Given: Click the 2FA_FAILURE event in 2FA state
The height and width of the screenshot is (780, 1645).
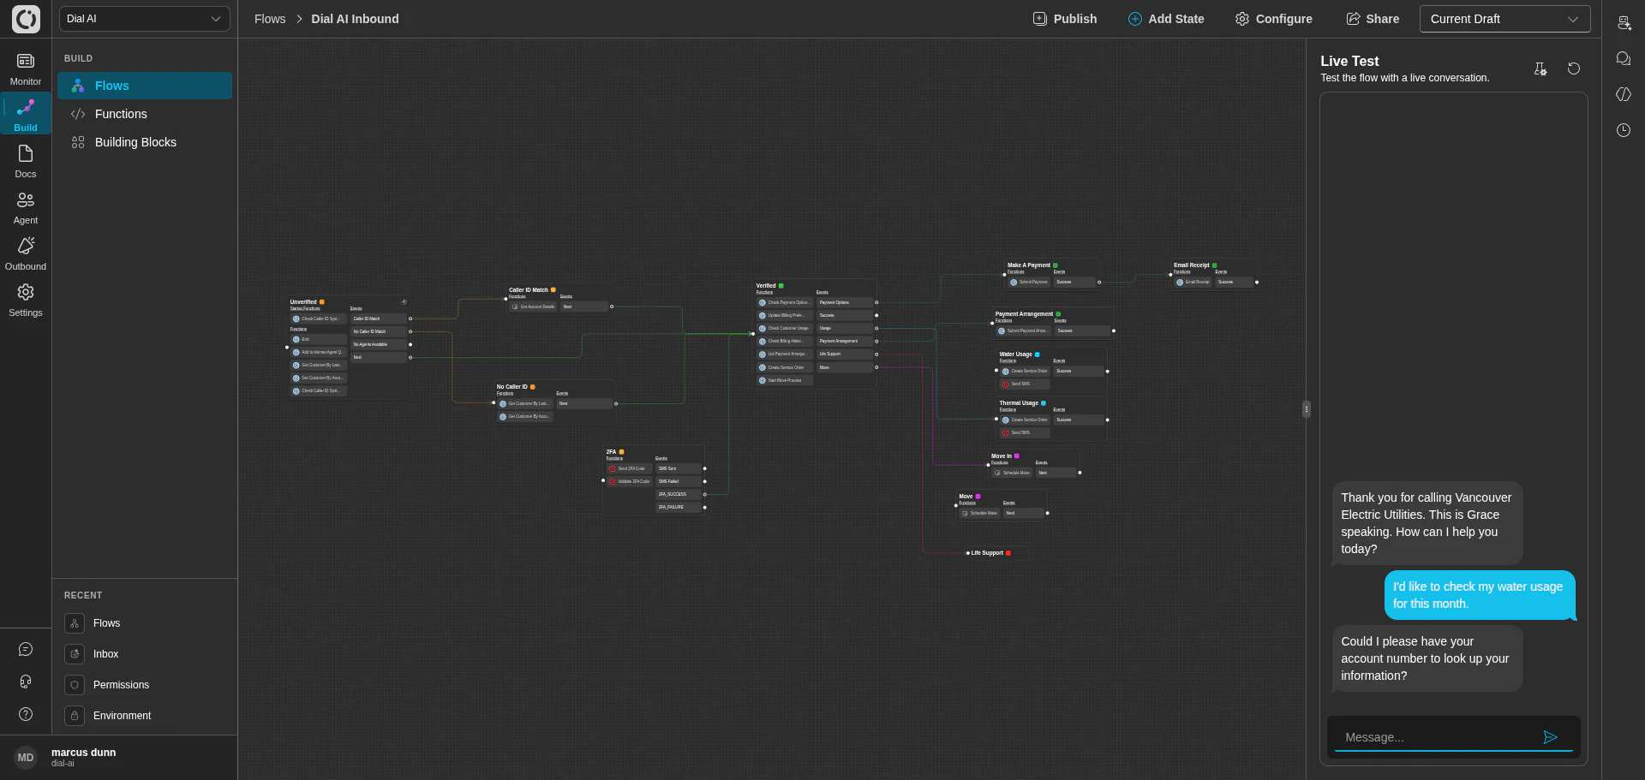Looking at the screenshot, I should click(679, 507).
